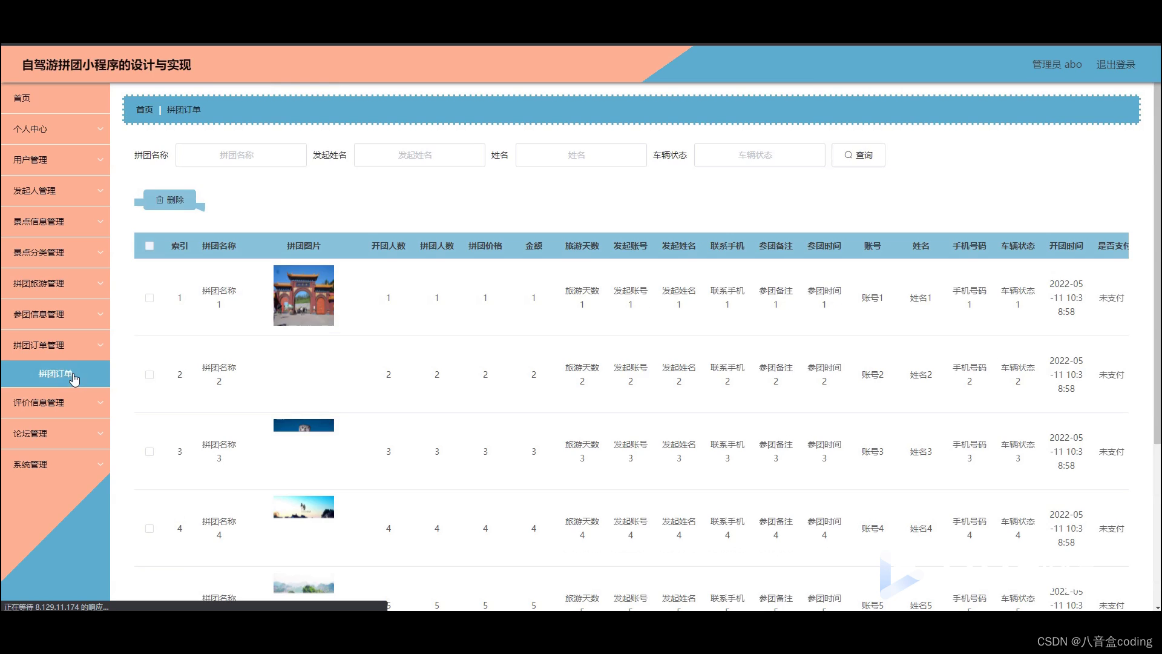Expand the 景点信息管理 menu chevron
The width and height of the screenshot is (1162, 654).
click(x=100, y=222)
